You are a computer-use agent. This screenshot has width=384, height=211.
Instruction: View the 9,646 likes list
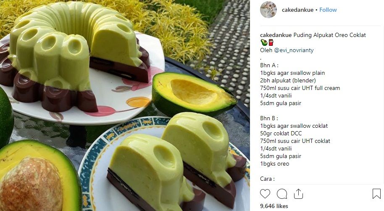pyautogui.click(x=274, y=206)
